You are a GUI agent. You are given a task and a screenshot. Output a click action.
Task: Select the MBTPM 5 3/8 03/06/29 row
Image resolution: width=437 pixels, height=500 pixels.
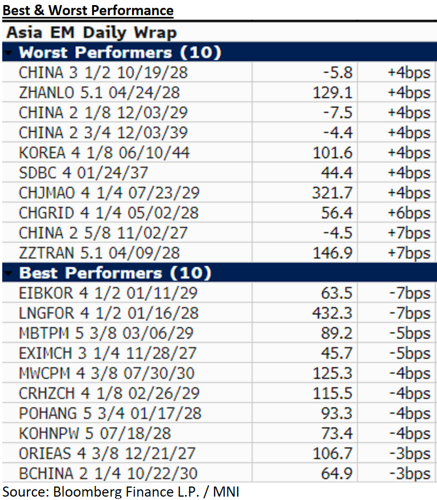(108, 333)
